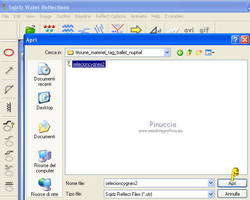The width and height of the screenshot is (250, 200).
Task: Open the Reflect Options menu
Action: point(111,16)
